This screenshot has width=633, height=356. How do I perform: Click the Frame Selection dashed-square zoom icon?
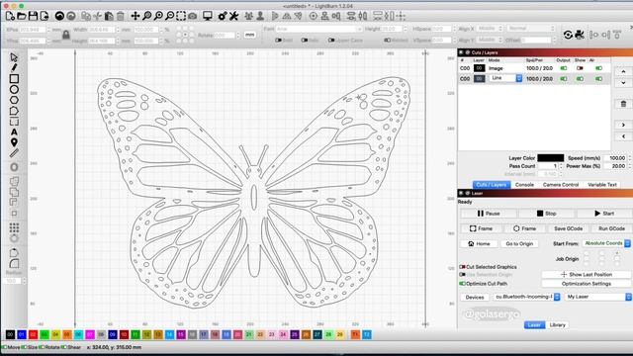click(181, 16)
